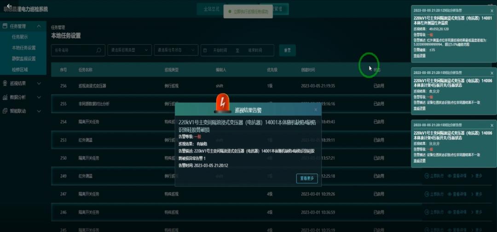Viewport: 497px width, 232px height.
Task: Click the 创建时间 column header
Action: click(308, 70)
